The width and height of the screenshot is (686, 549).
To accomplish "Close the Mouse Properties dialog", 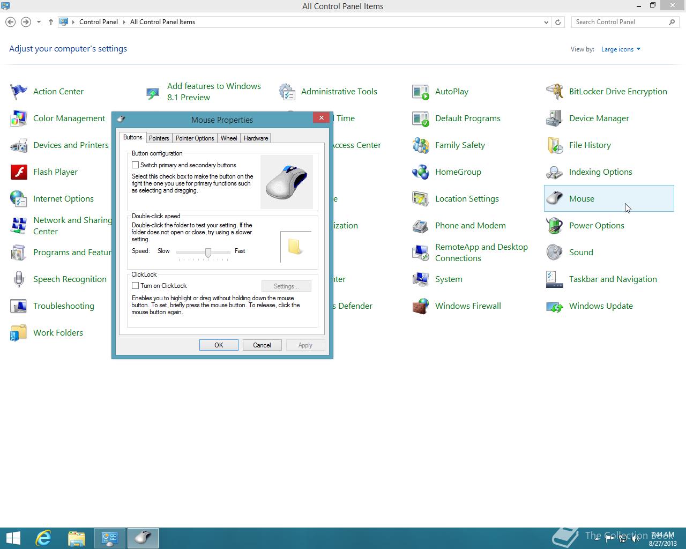I will click(321, 118).
